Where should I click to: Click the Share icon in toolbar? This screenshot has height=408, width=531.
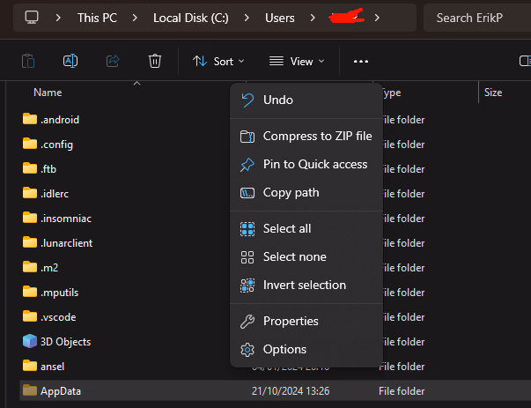[x=113, y=61]
